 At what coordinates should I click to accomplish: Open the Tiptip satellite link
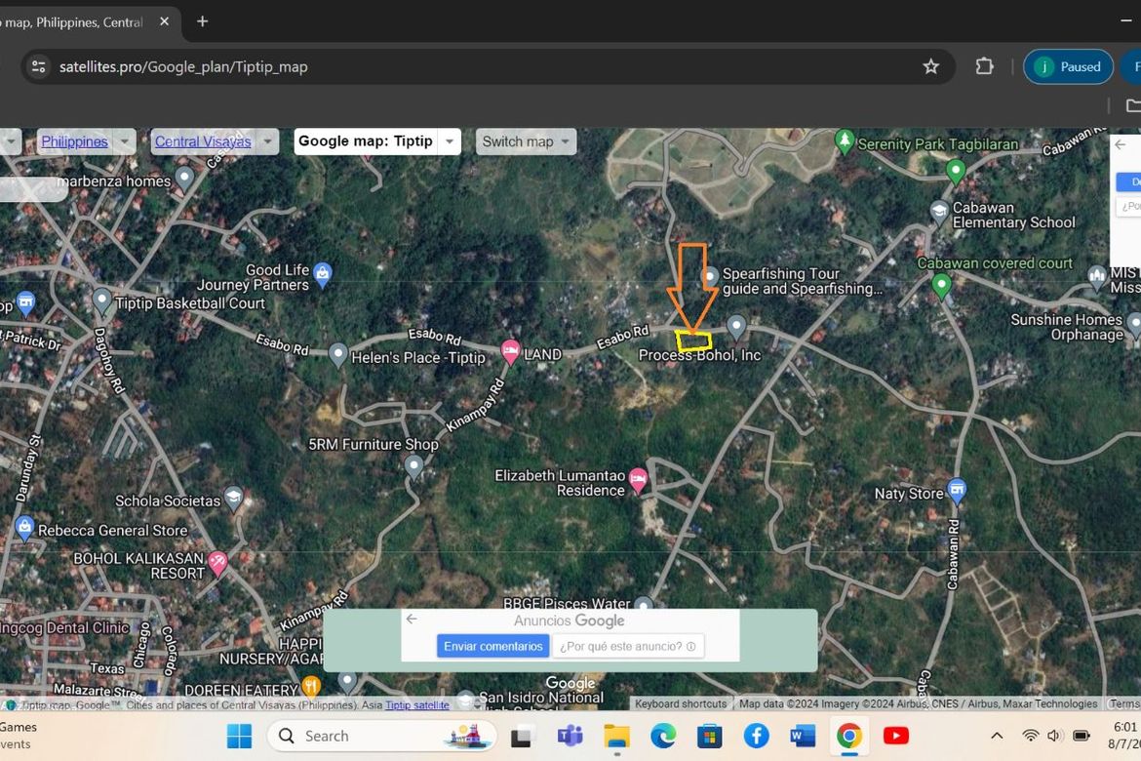[x=417, y=705]
